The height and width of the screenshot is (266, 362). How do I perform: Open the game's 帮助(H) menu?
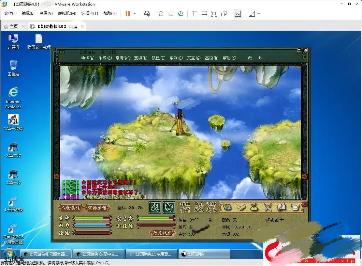(x=229, y=58)
